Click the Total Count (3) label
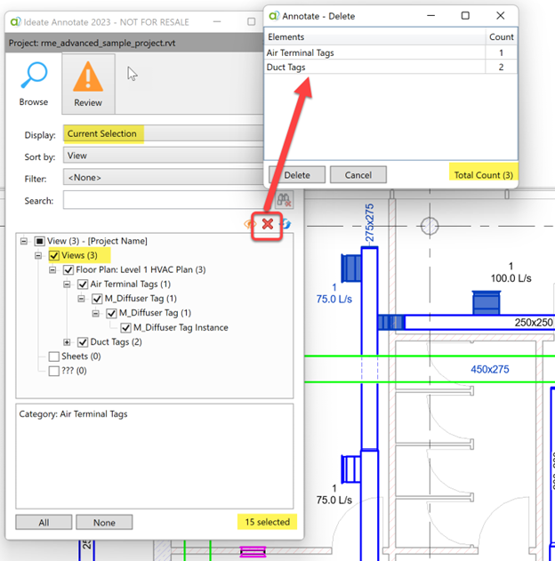Image resolution: width=555 pixels, height=561 pixels. 484,175
